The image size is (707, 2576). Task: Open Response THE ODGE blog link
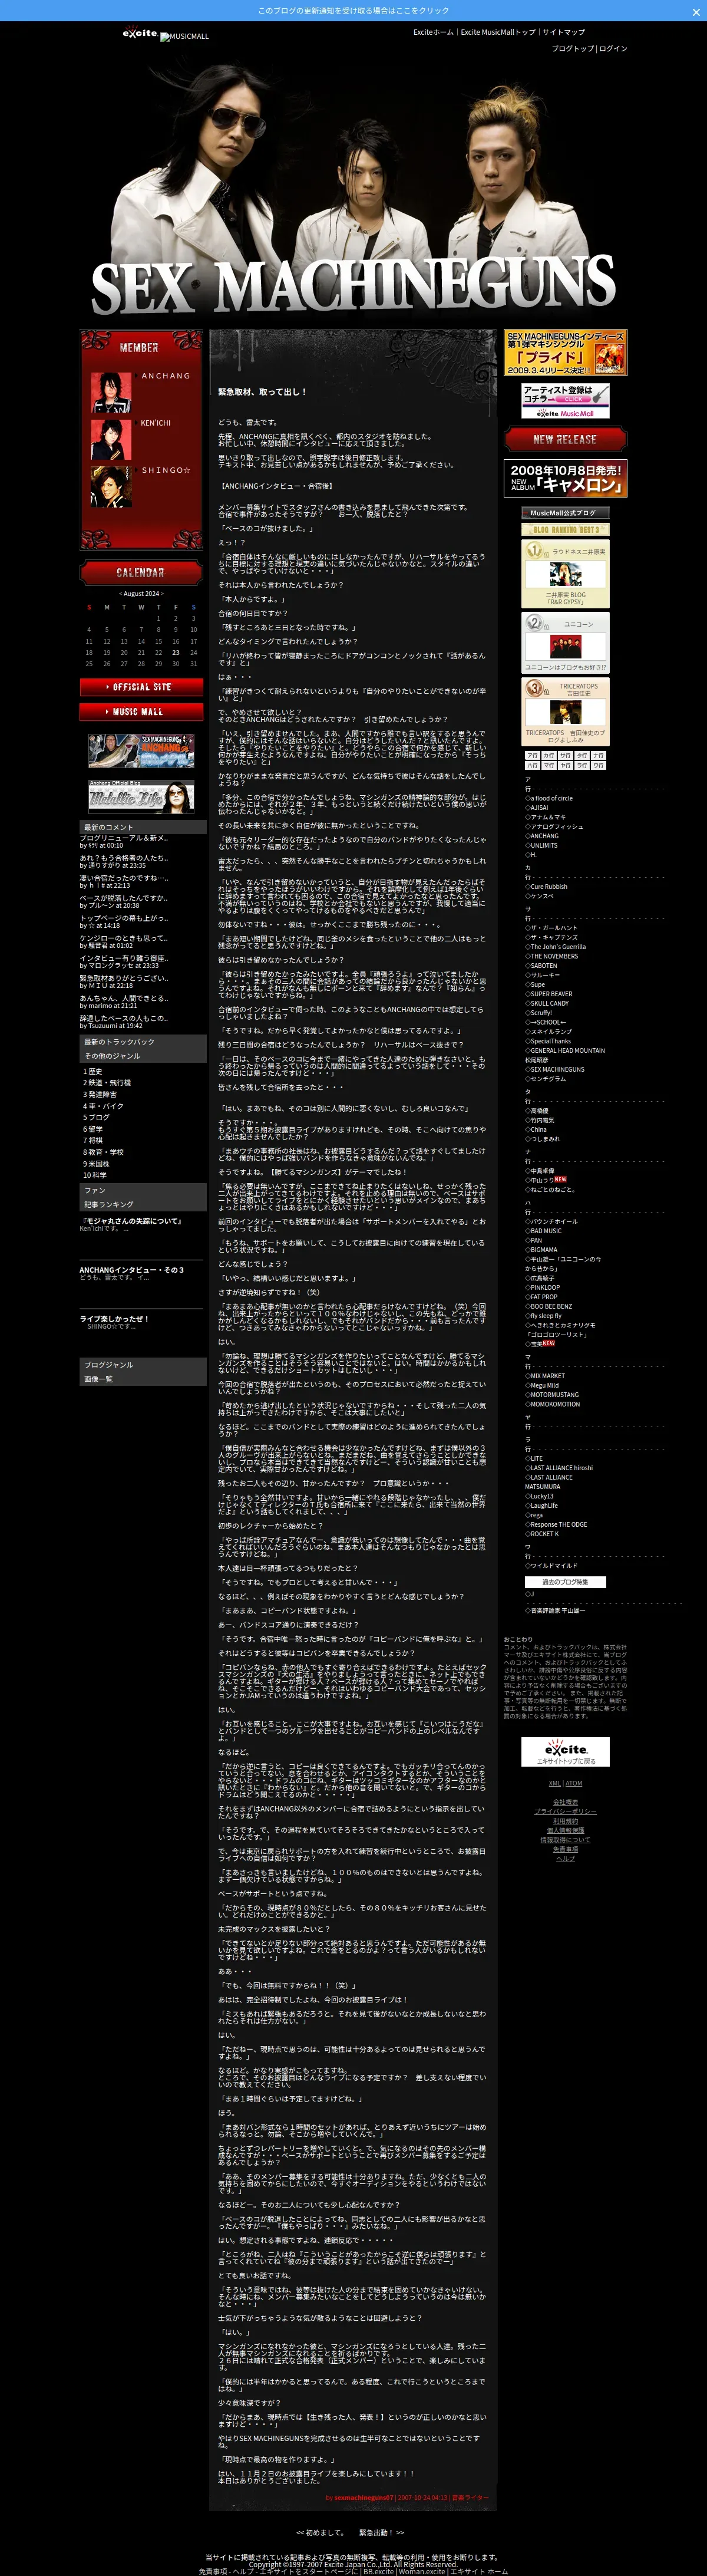coord(558,1525)
